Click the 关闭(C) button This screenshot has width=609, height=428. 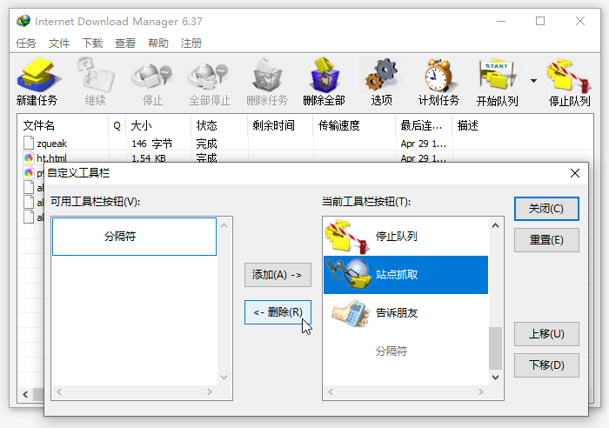(546, 209)
